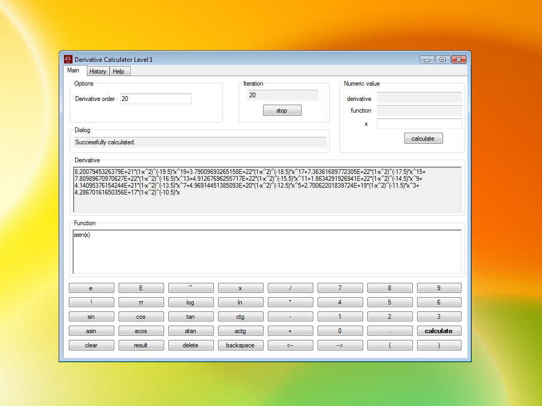Insert the actg function

tap(241, 331)
